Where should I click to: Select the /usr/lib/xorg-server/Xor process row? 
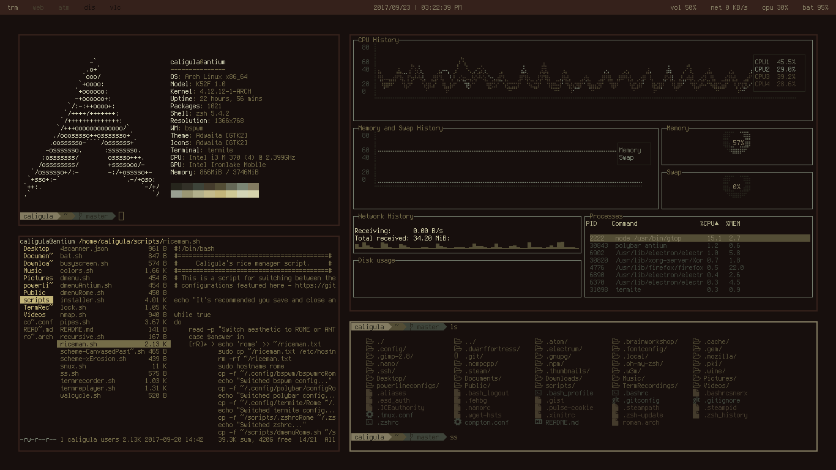click(700, 260)
